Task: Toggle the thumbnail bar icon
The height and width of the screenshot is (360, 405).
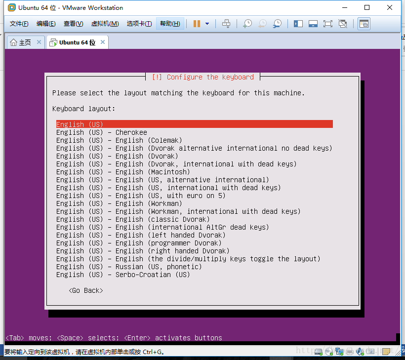Action: tap(313, 24)
